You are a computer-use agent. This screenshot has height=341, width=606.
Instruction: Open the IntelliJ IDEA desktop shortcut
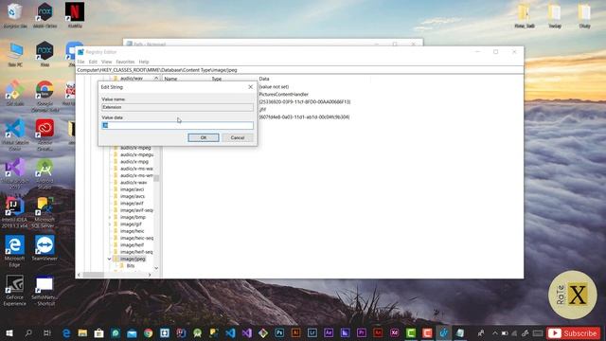15,212
